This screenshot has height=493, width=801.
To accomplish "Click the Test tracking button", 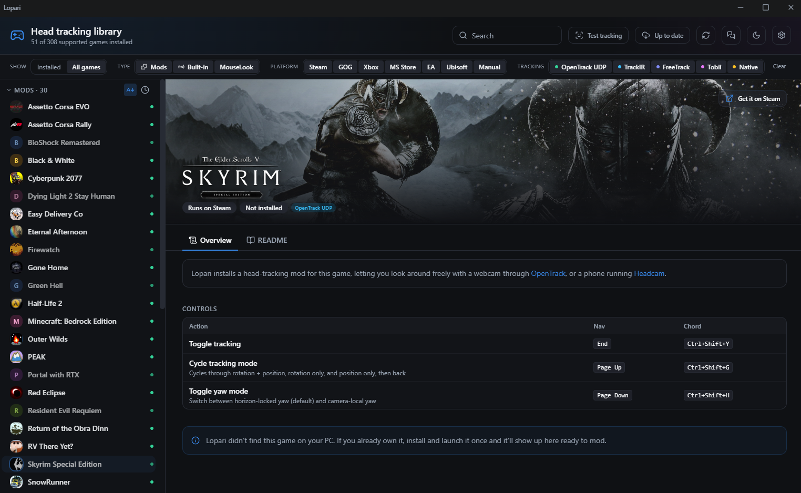I will point(598,35).
